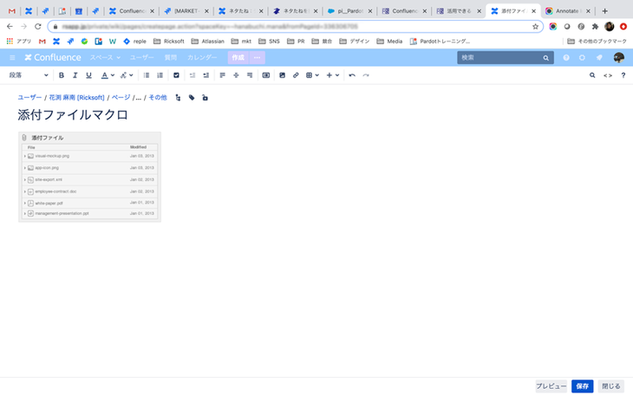Click the プレビュー preview button
This screenshot has height=395, width=633.
click(x=551, y=386)
